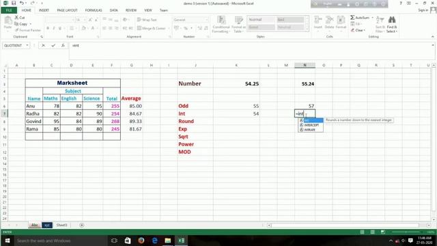Adjust the zoom slider in status bar
Screen dimensions: 437x246
[x=406, y=232]
